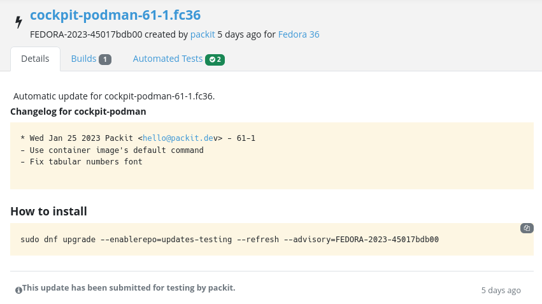Click the green passed-tests badge with checkmark
Image resolution: width=542 pixels, height=304 pixels.
coord(215,59)
